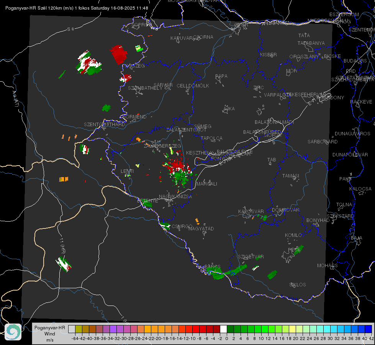
Task: Click the MARCALI city label
Action: click(207, 184)
